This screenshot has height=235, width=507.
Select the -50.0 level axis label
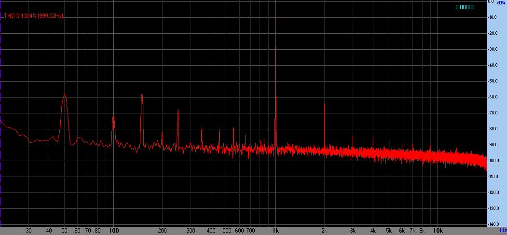click(492, 81)
